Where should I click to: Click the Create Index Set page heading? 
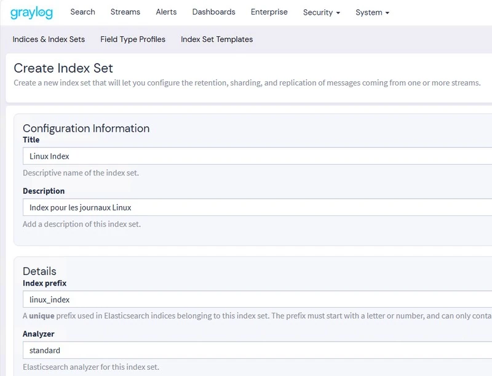click(x=63, y=68)
